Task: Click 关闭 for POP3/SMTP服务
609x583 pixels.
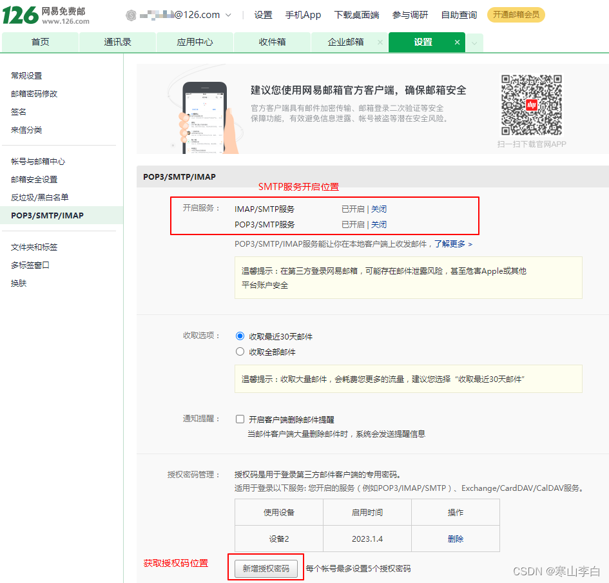Action: tap(378, 224)
